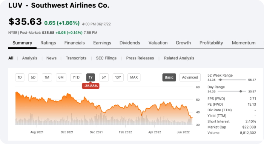Open the Financials tab
The height and width of the screenshot is (144, 264).
pyautogui.click(x=75, y=43)
